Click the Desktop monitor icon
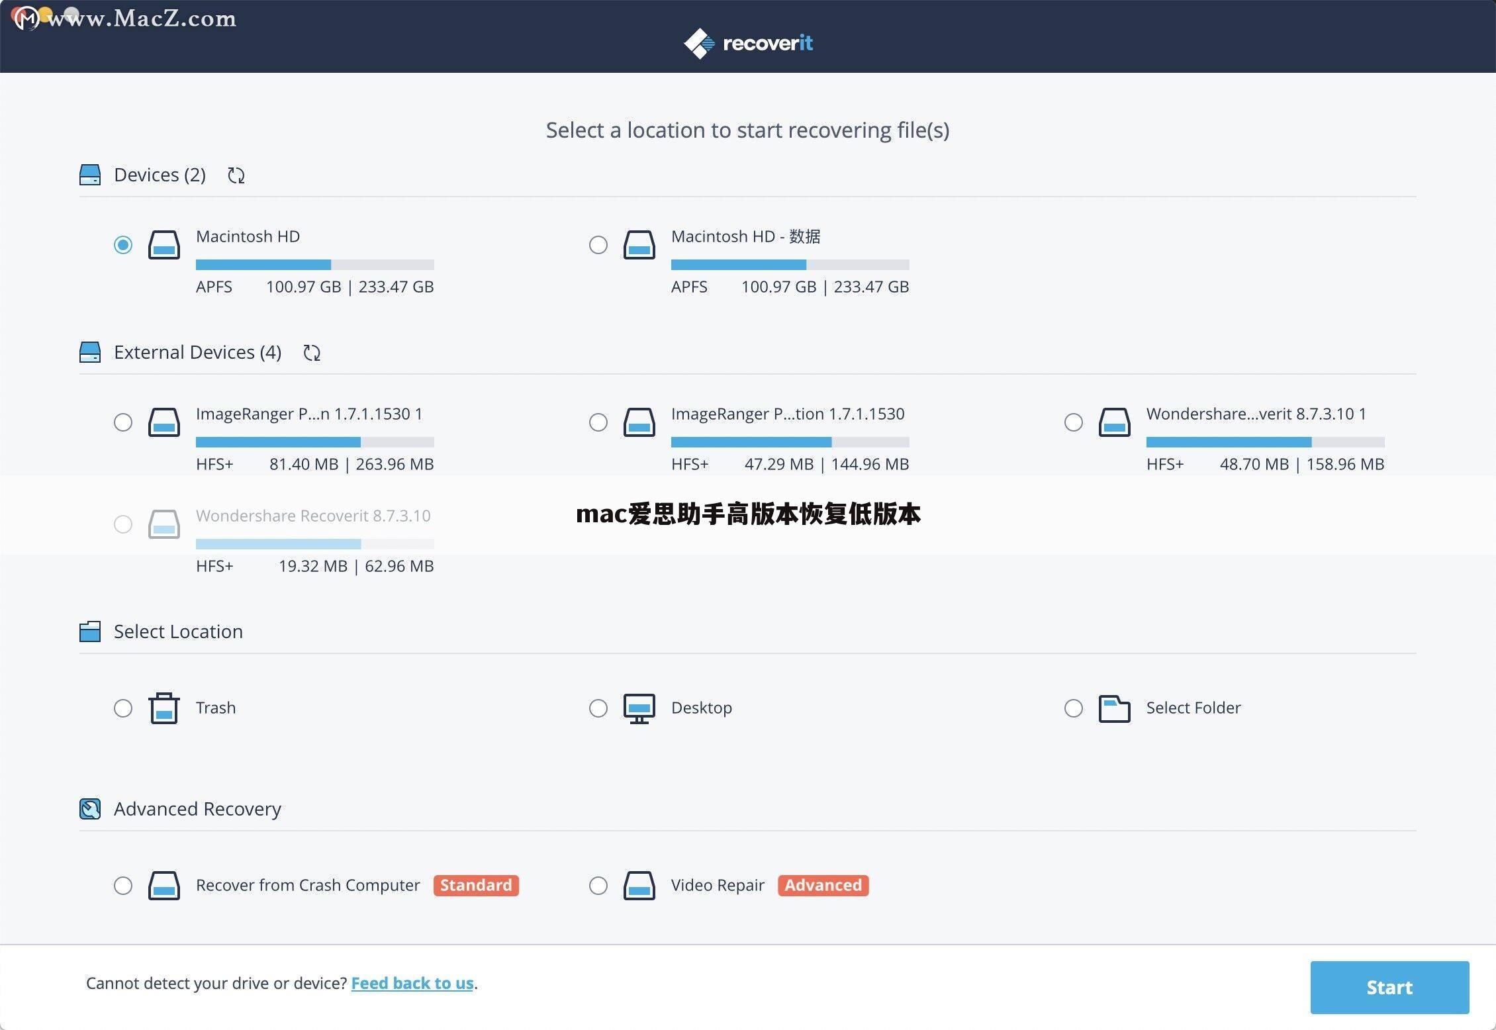The width and height of the screenshot is (1496, 1030). [x=639, y=708]
